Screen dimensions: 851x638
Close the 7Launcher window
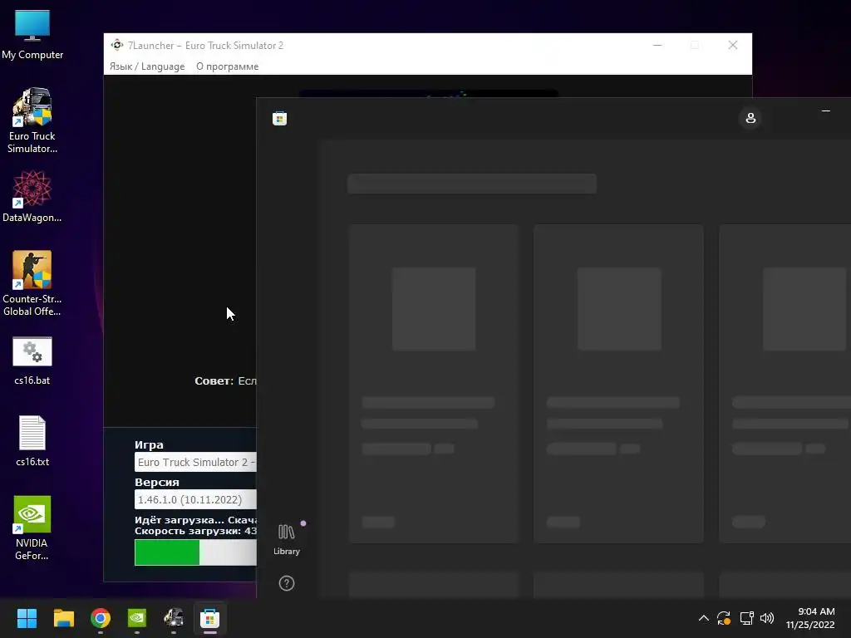pos(733,45)
